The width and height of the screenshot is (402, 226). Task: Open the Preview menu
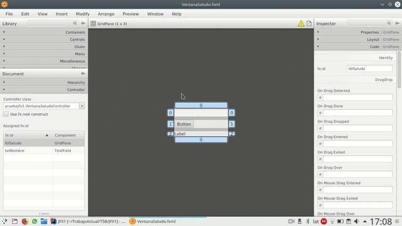(131, 14)
